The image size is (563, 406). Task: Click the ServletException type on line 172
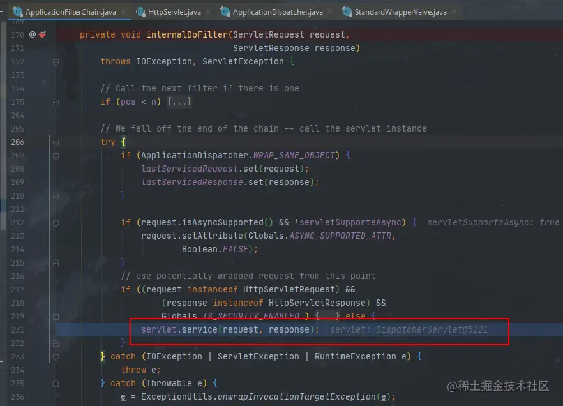pyautogui.click(x=243, y=61)
